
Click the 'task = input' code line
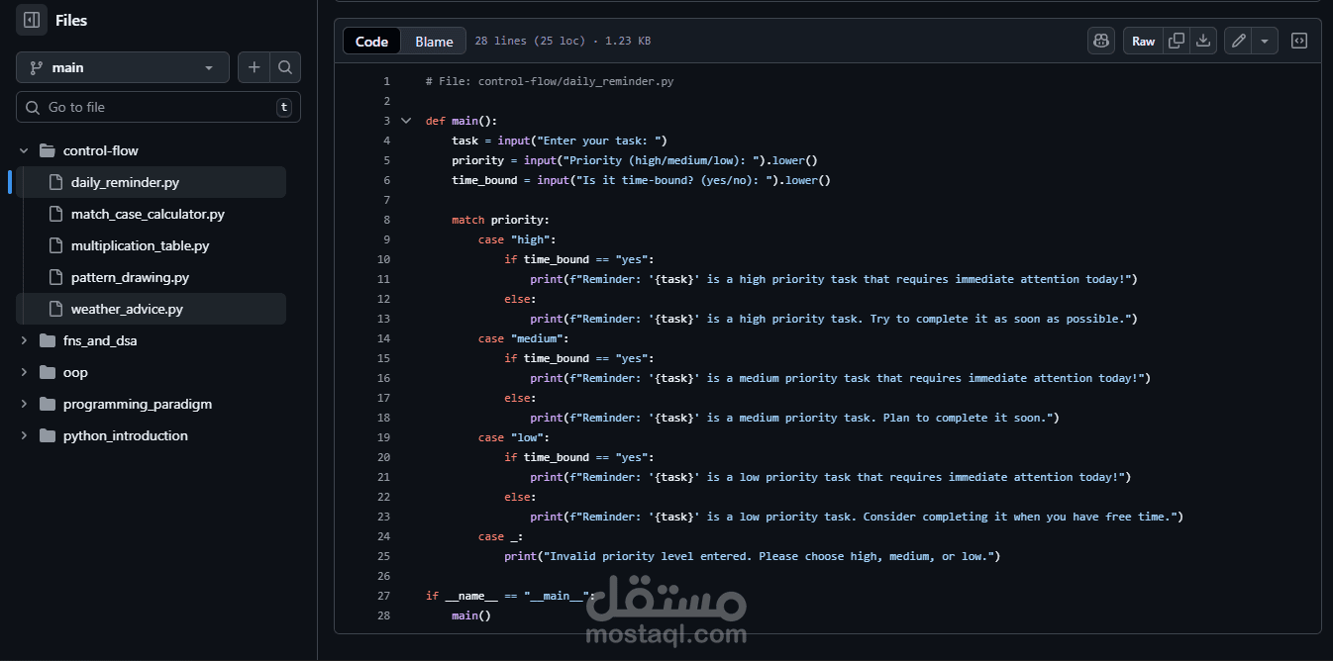560,141
